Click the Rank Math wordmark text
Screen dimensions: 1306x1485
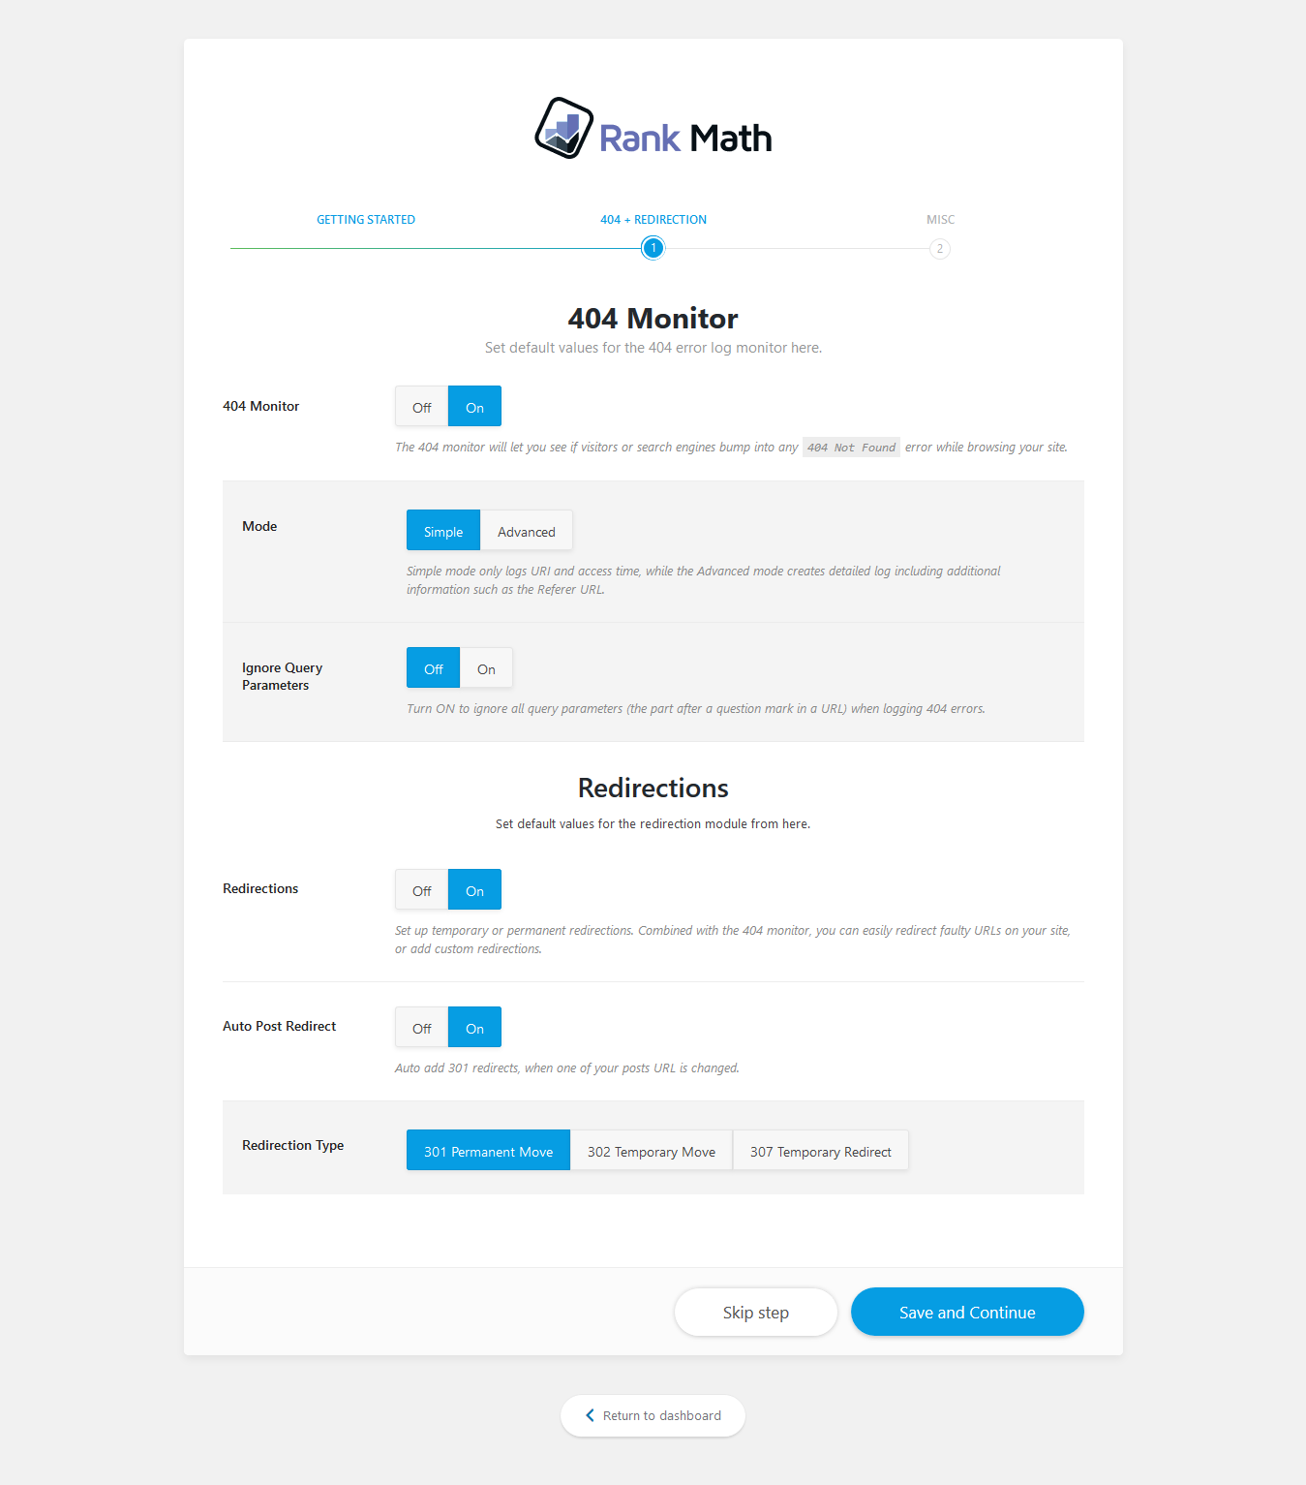click(685, 139)
